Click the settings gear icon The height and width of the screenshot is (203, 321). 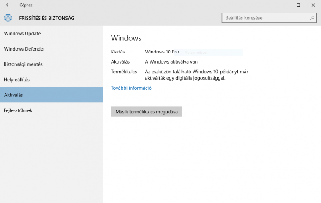tap(8, 18)
